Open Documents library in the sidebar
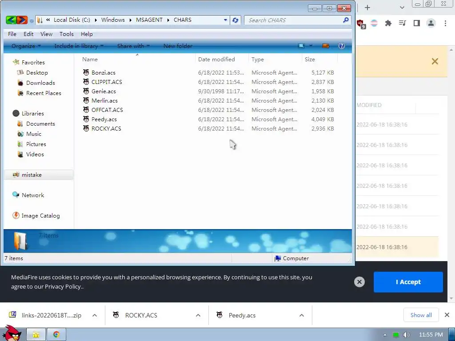Viewport: 455px width, 341px height. pos(40,123)
